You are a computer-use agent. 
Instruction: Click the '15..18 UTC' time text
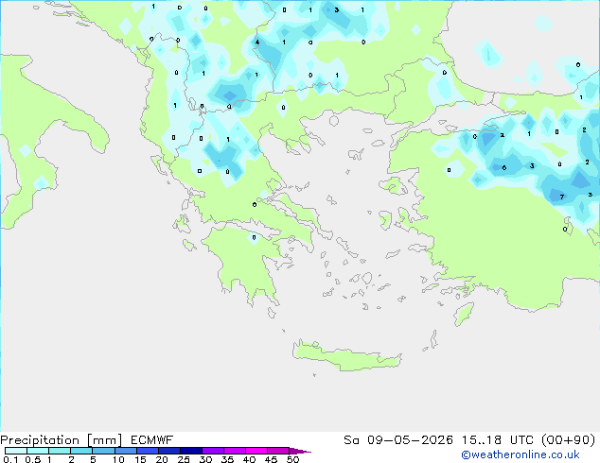point(498,440)
